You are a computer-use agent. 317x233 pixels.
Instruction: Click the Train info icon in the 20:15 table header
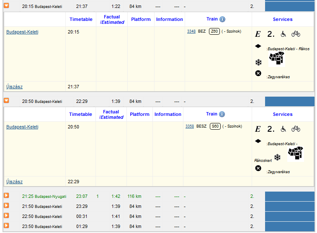coord(222,19)
